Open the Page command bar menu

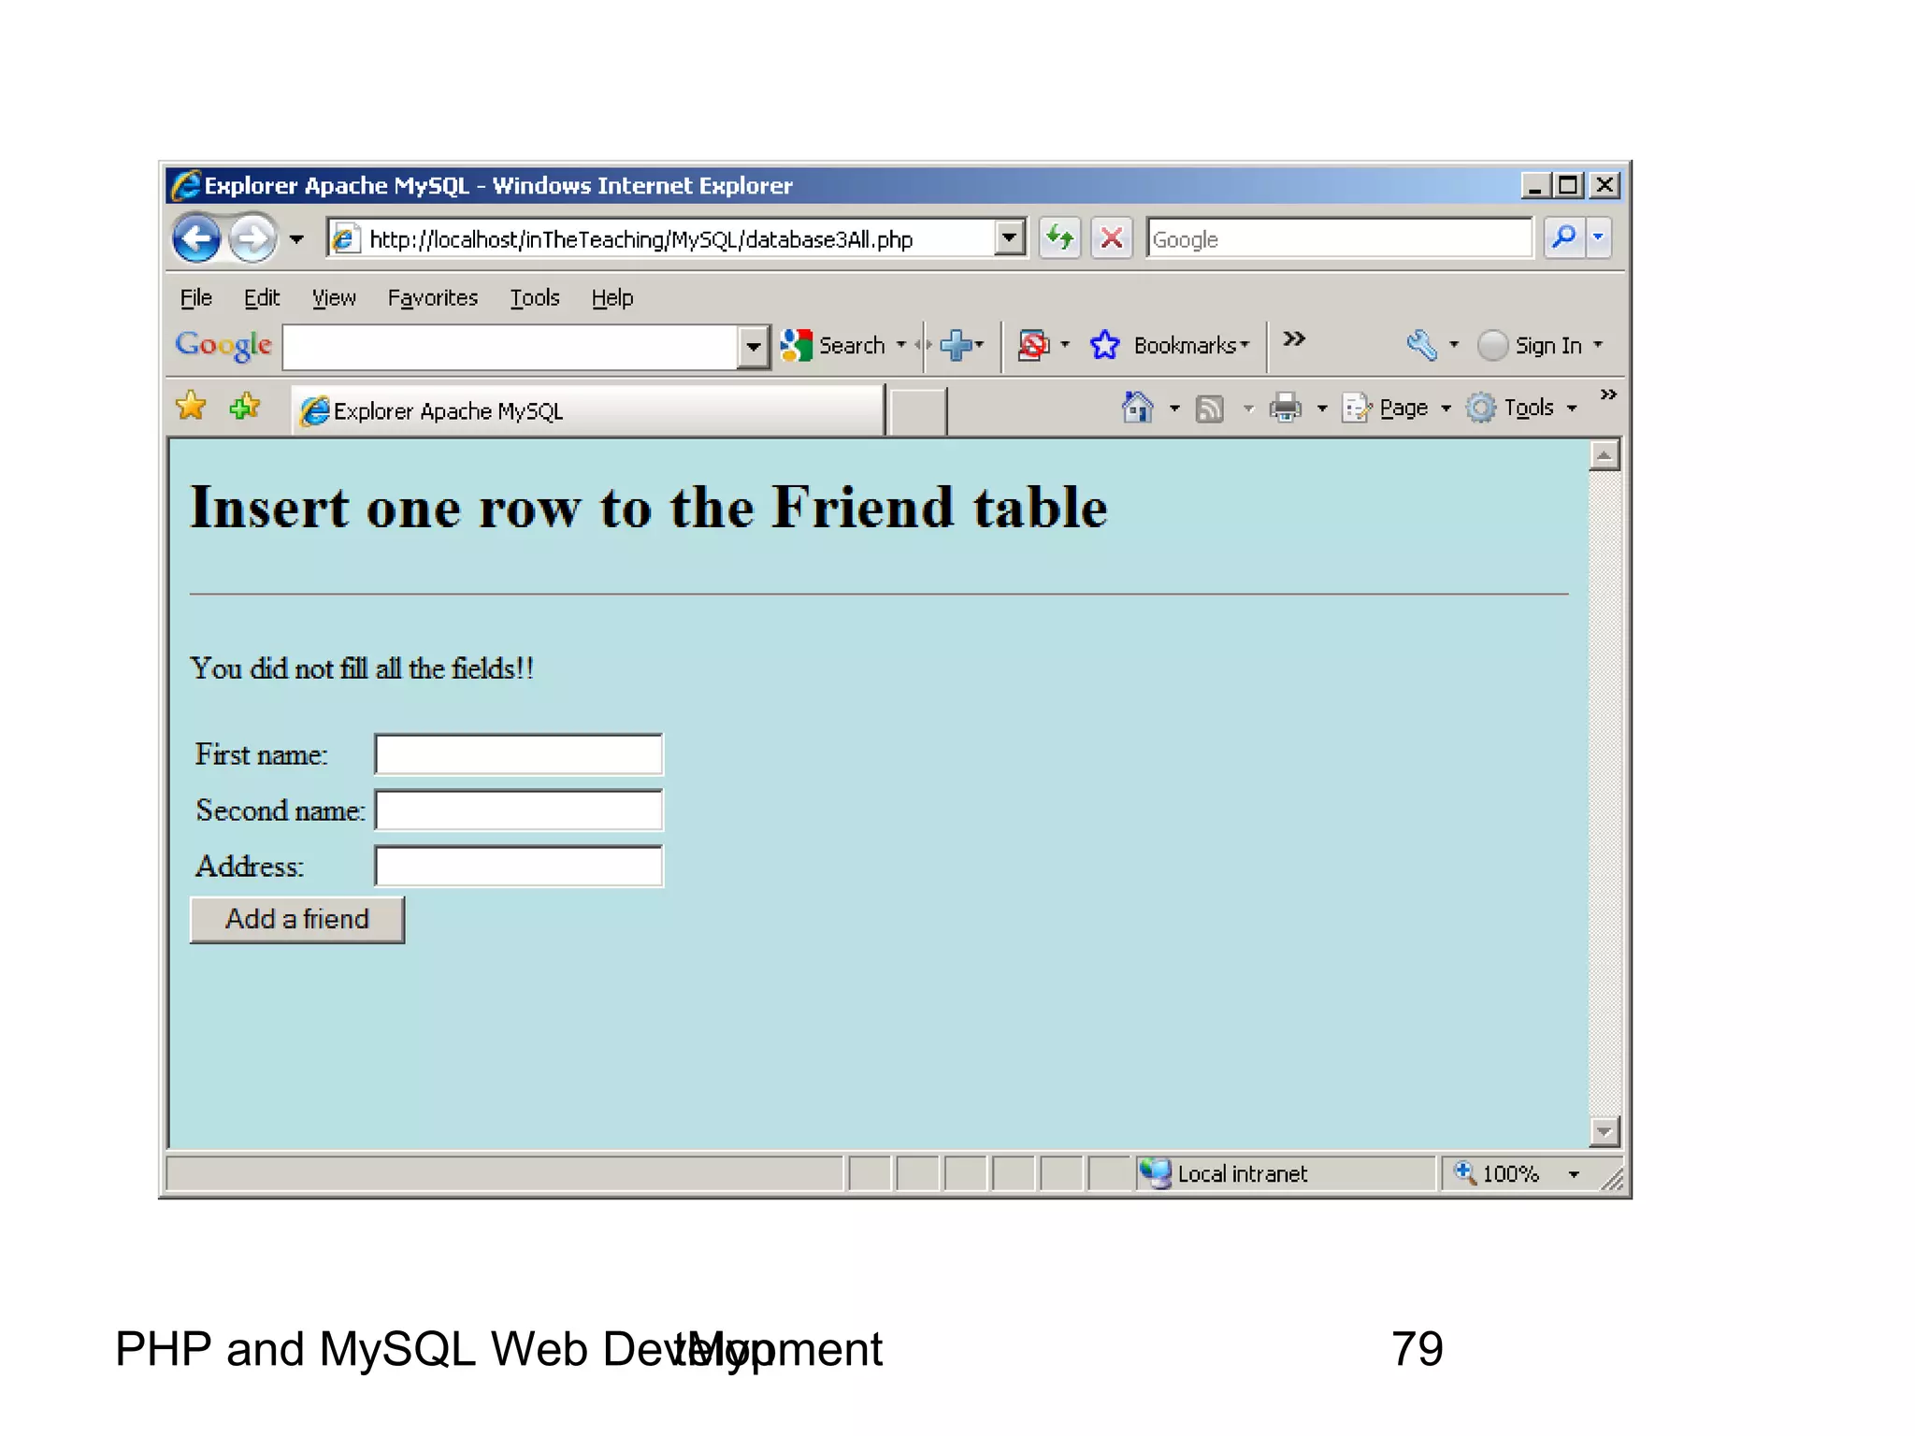(1396, 408)
